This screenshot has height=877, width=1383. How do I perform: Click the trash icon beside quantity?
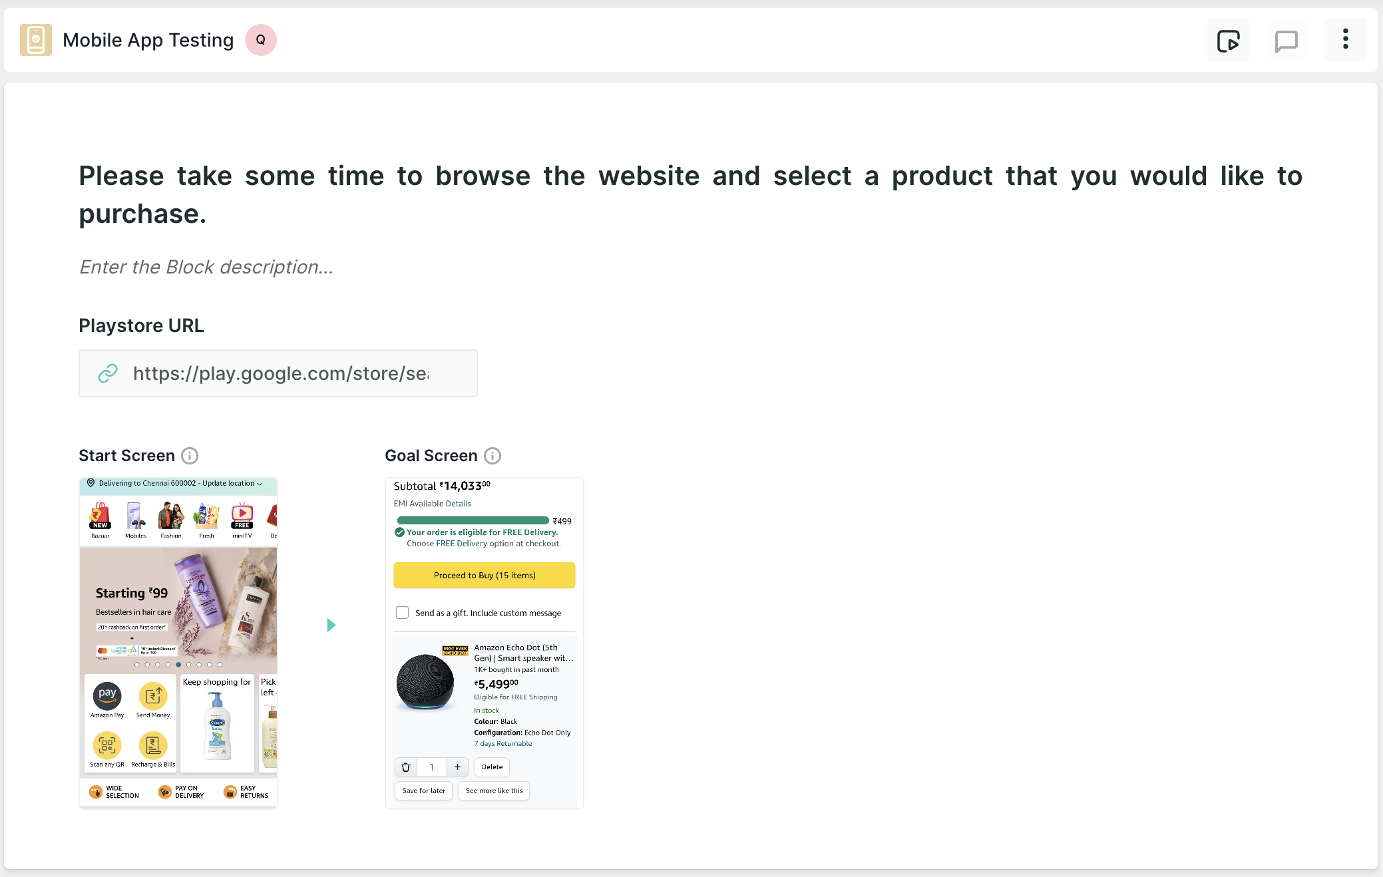pyautogui.click(x=406, y=767)
